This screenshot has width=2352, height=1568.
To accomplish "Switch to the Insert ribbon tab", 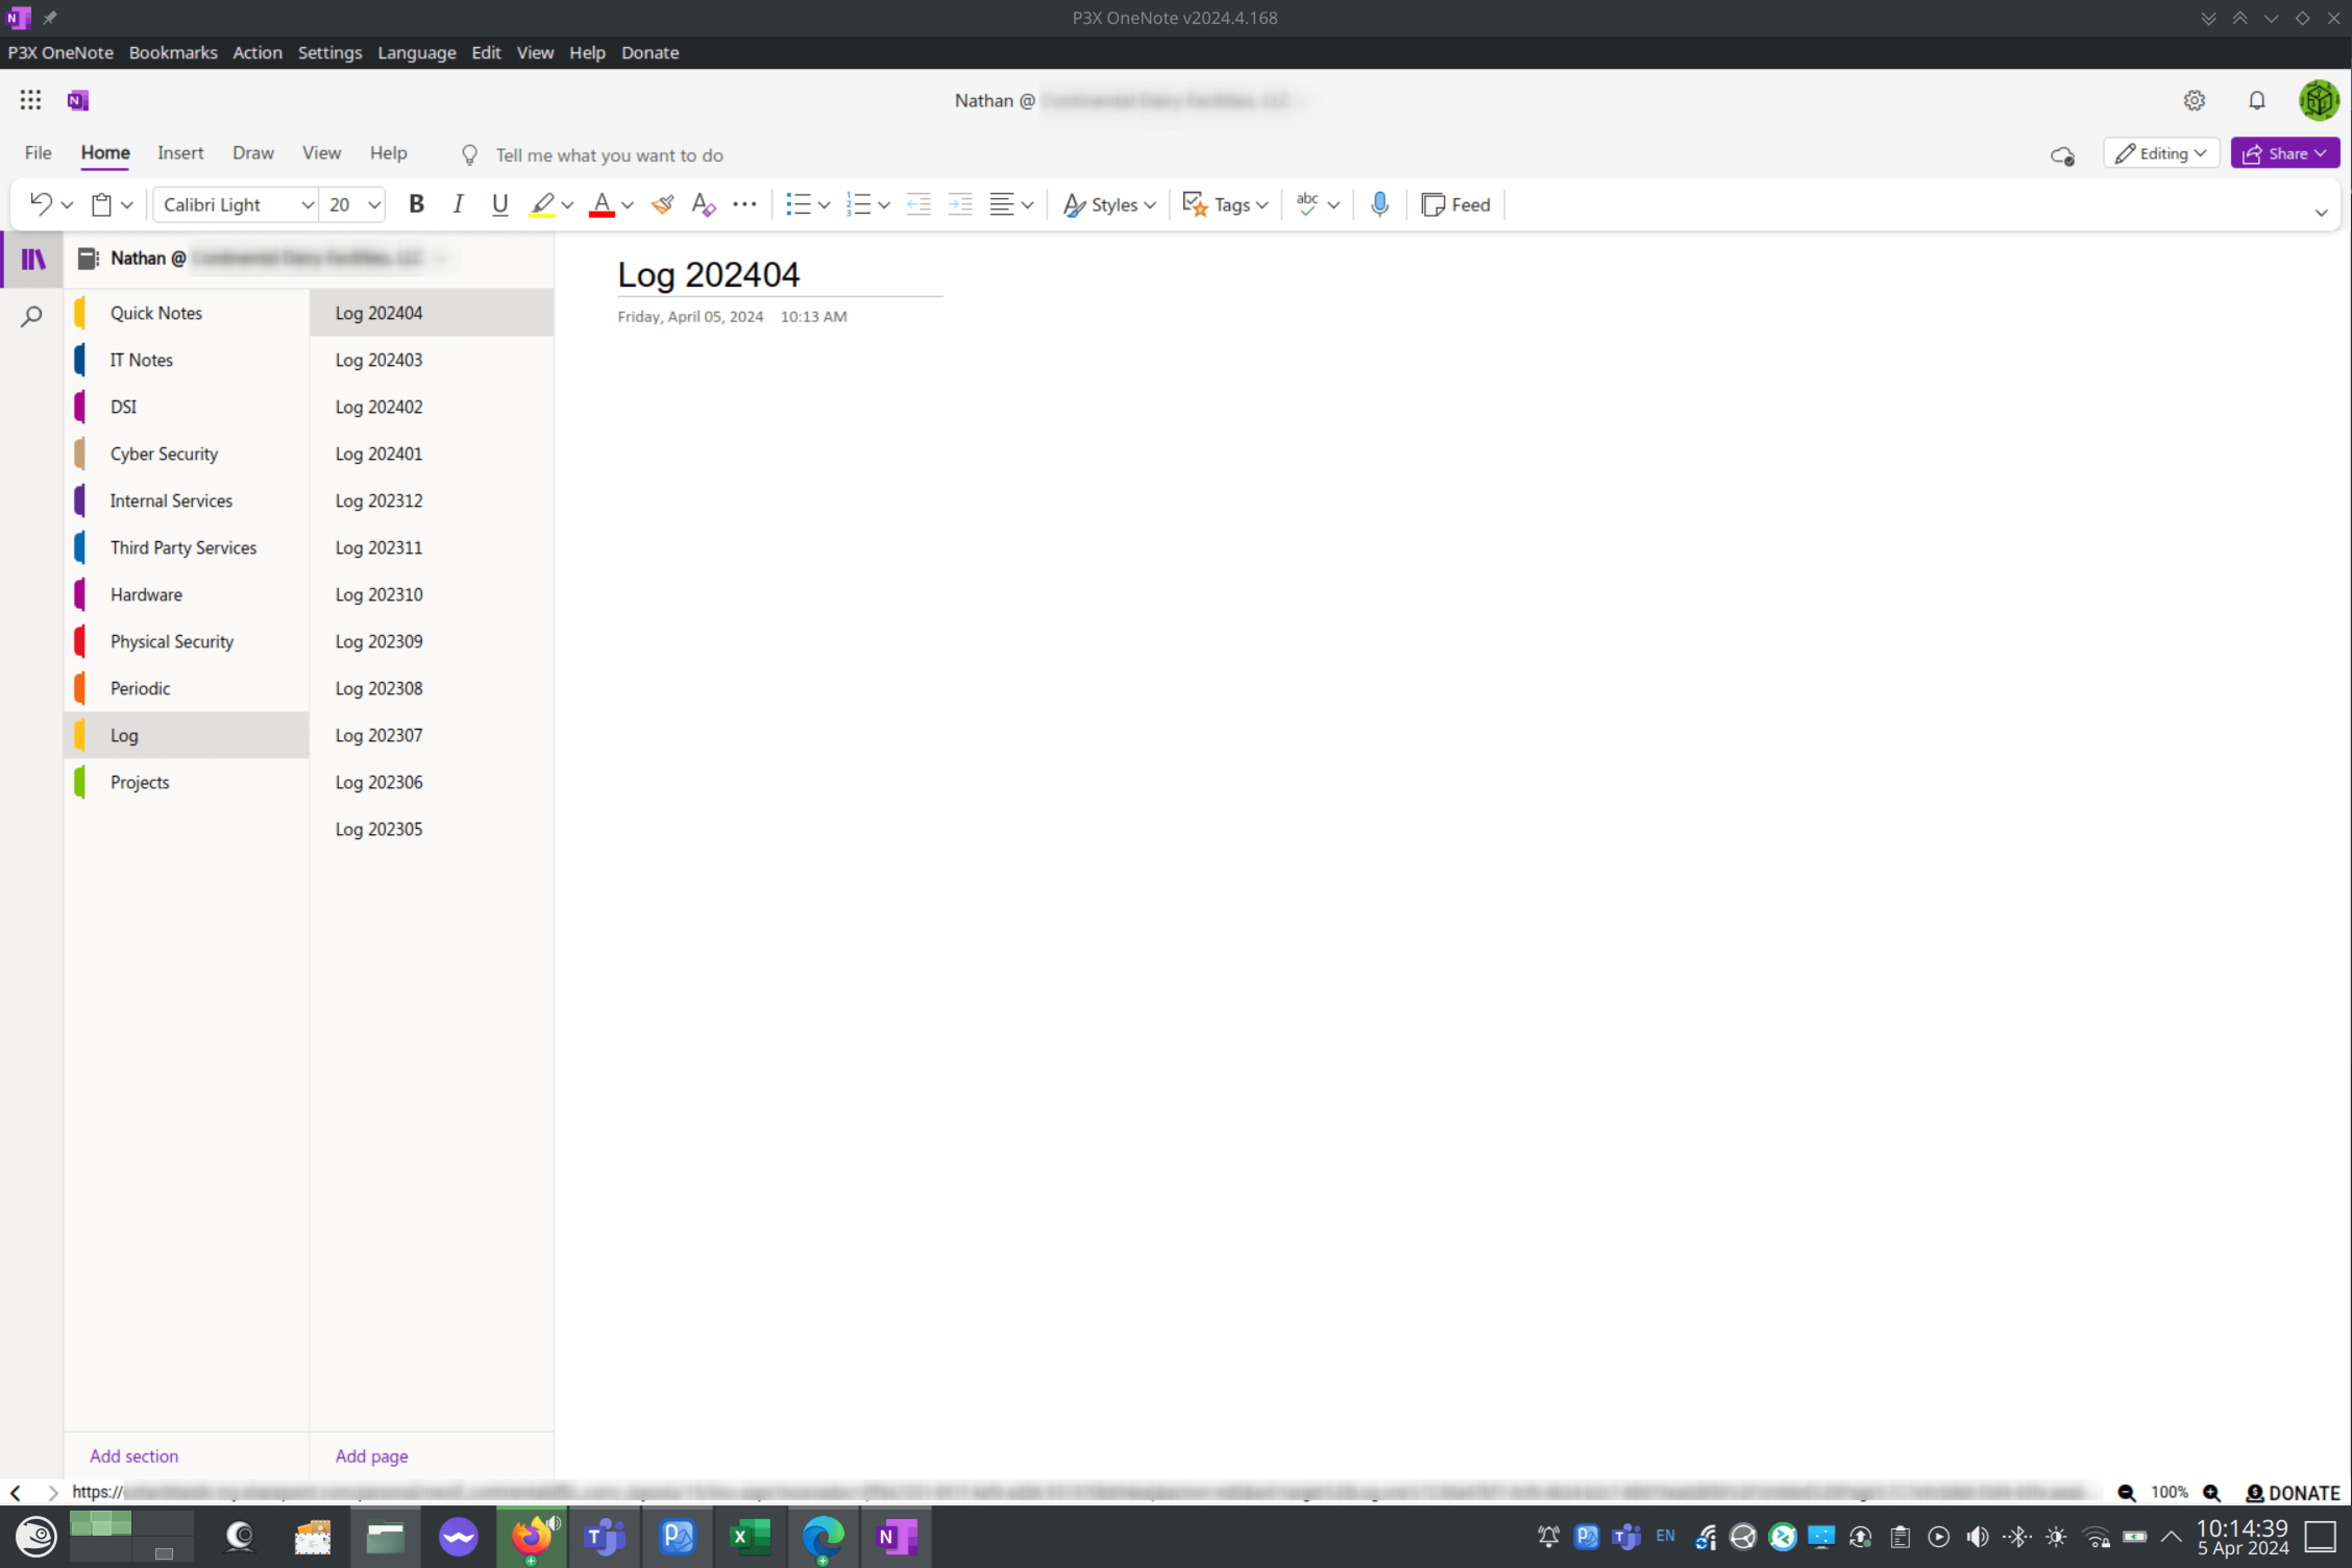I will pos(180,153).
